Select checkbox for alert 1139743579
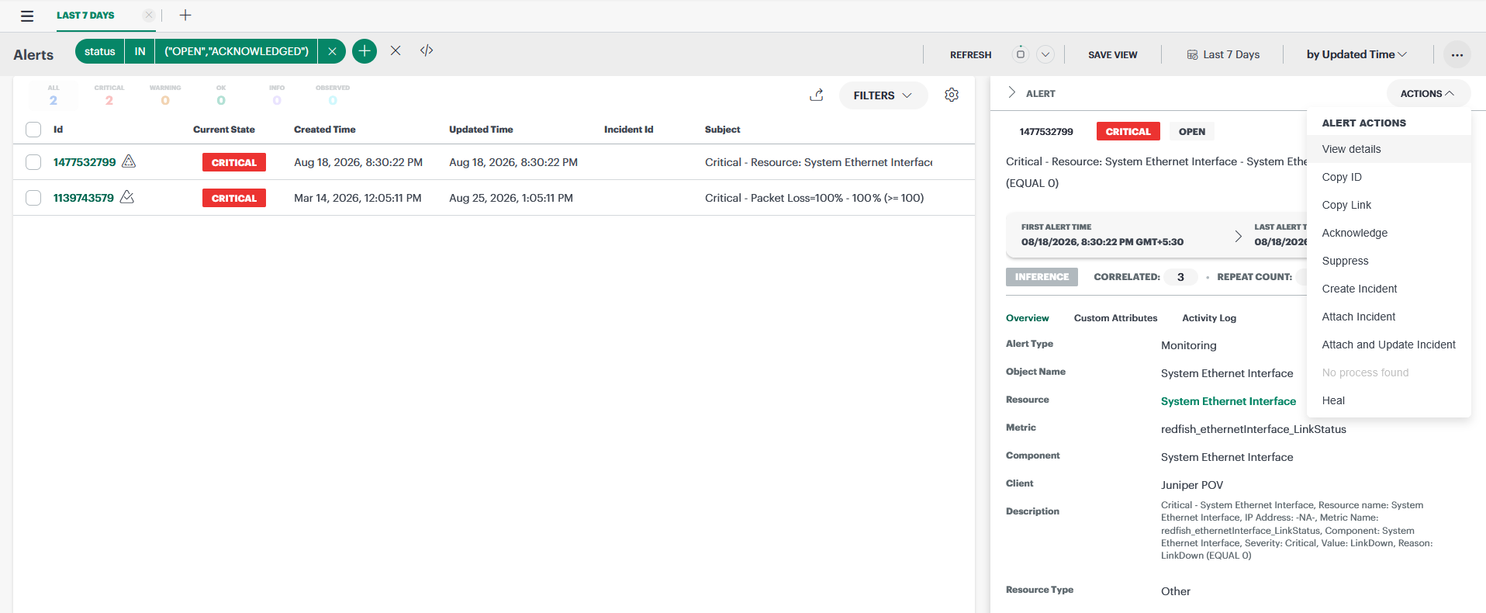1486x613 pixels. point(33,198)
